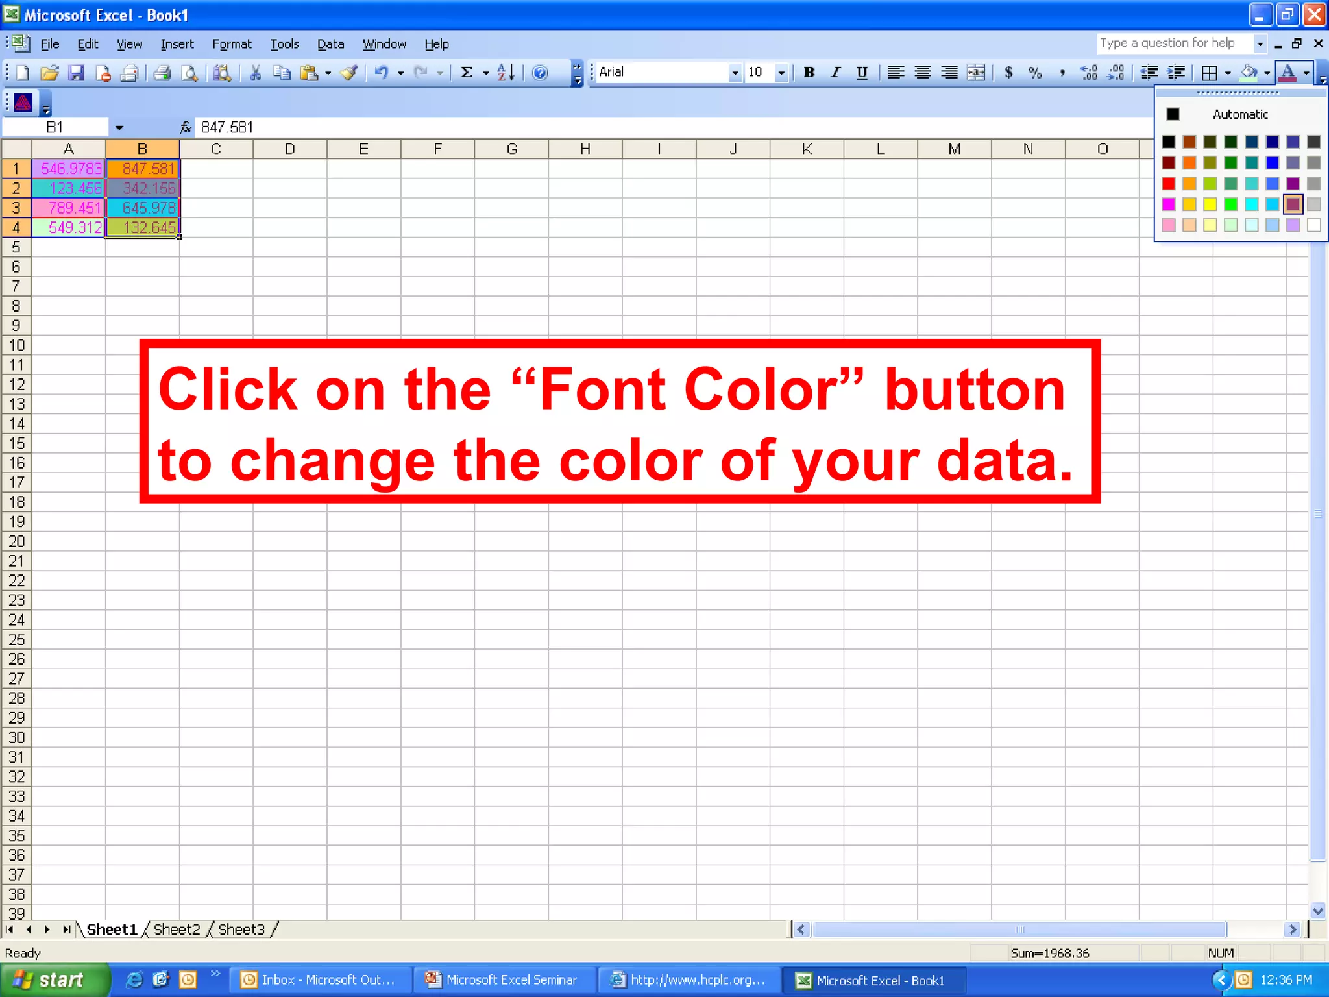Click the Fill Color paint bucket
The height and width of the screenshot is (997, 1329).
pos(1249,73)
